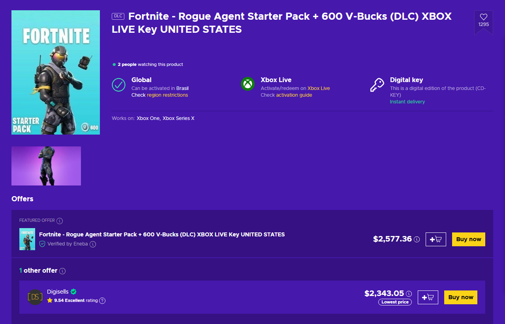The height and width of the screenshot is (324, 505).
Task: Click the Fortnite Starter Pack cover image
Action: tap(56, 72)
